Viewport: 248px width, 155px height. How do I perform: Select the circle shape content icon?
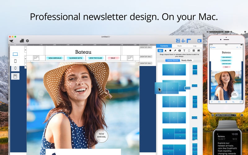coord(170,51)
